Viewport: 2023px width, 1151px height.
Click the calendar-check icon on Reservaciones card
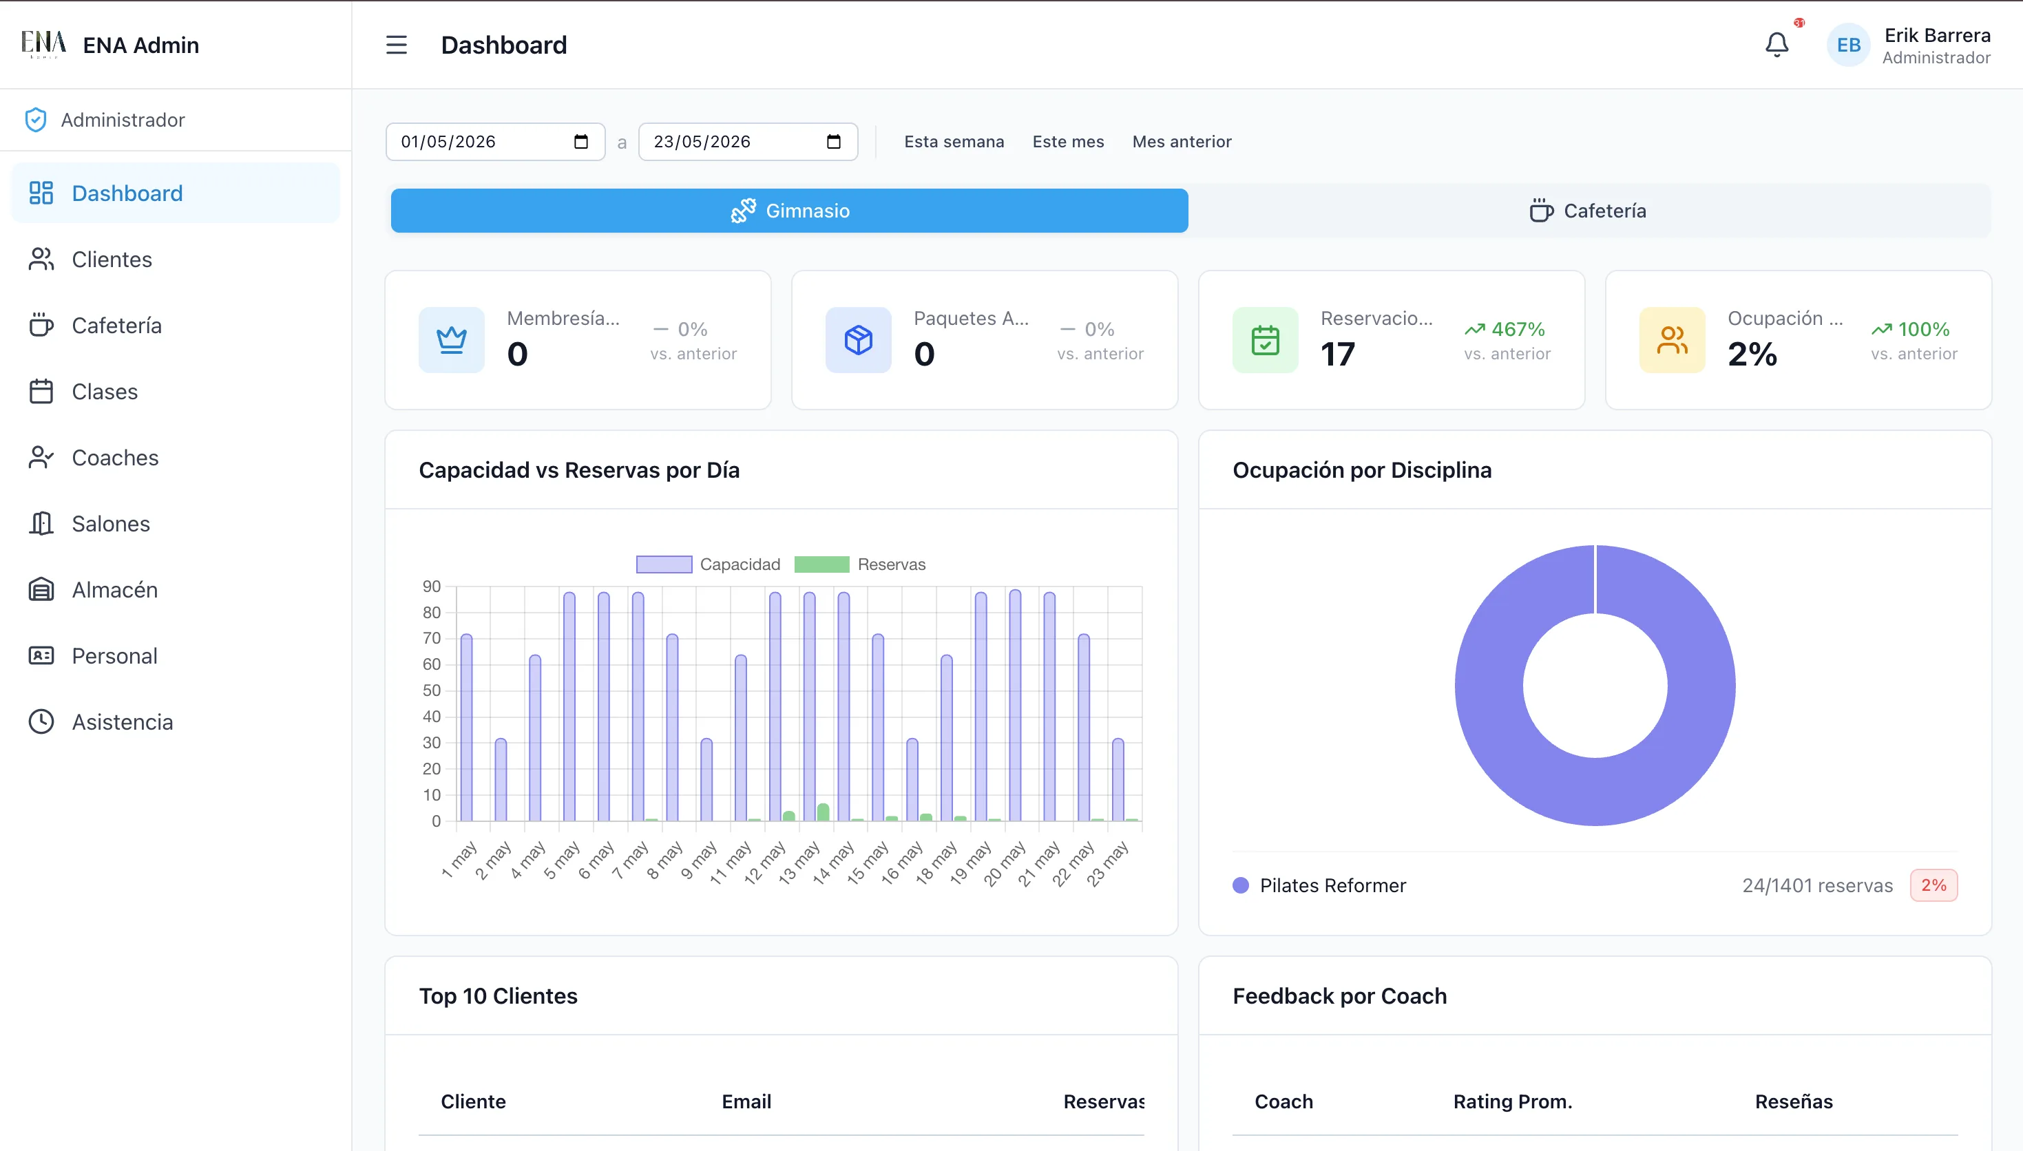(x=1266, y=340)
